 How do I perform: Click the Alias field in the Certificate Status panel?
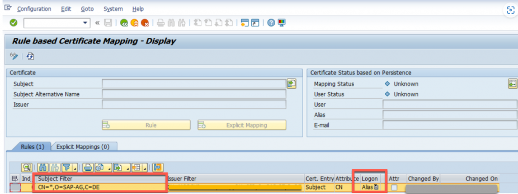point(450,115)
